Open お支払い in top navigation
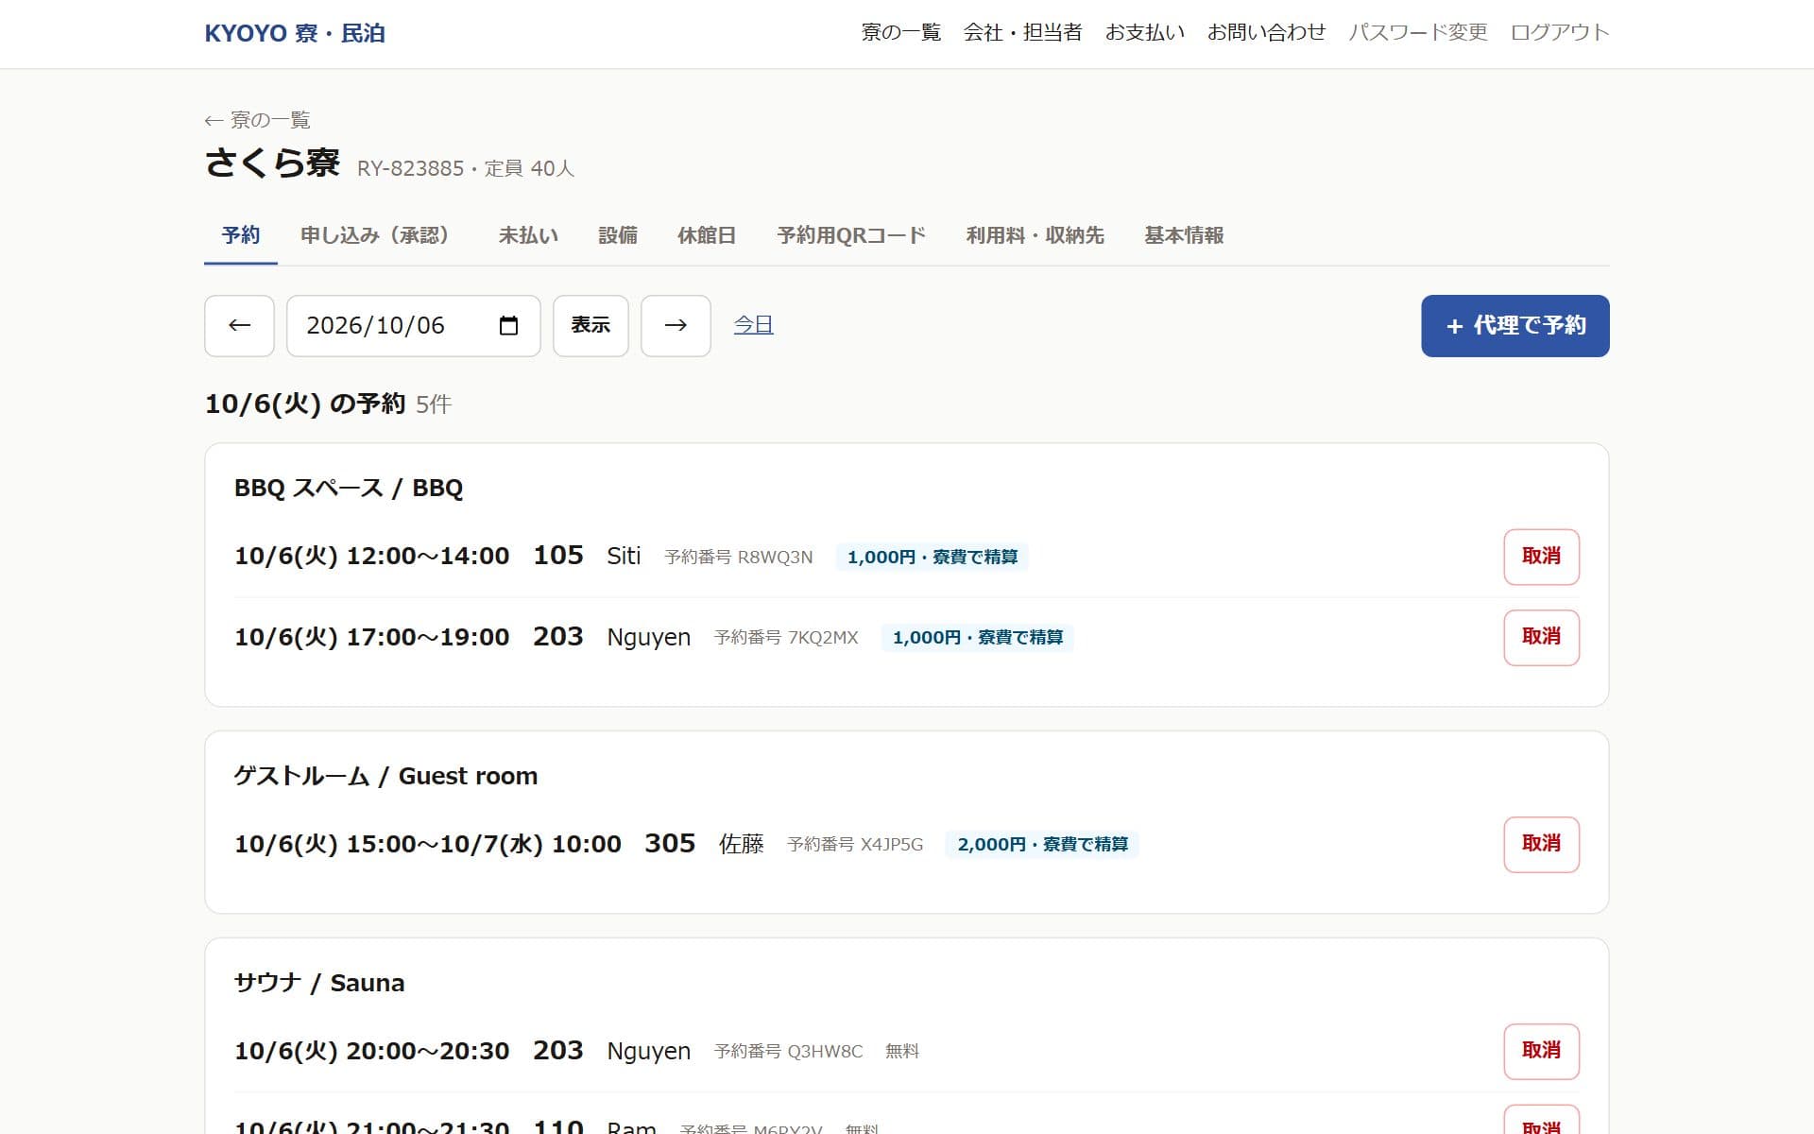 [1144, 33]
